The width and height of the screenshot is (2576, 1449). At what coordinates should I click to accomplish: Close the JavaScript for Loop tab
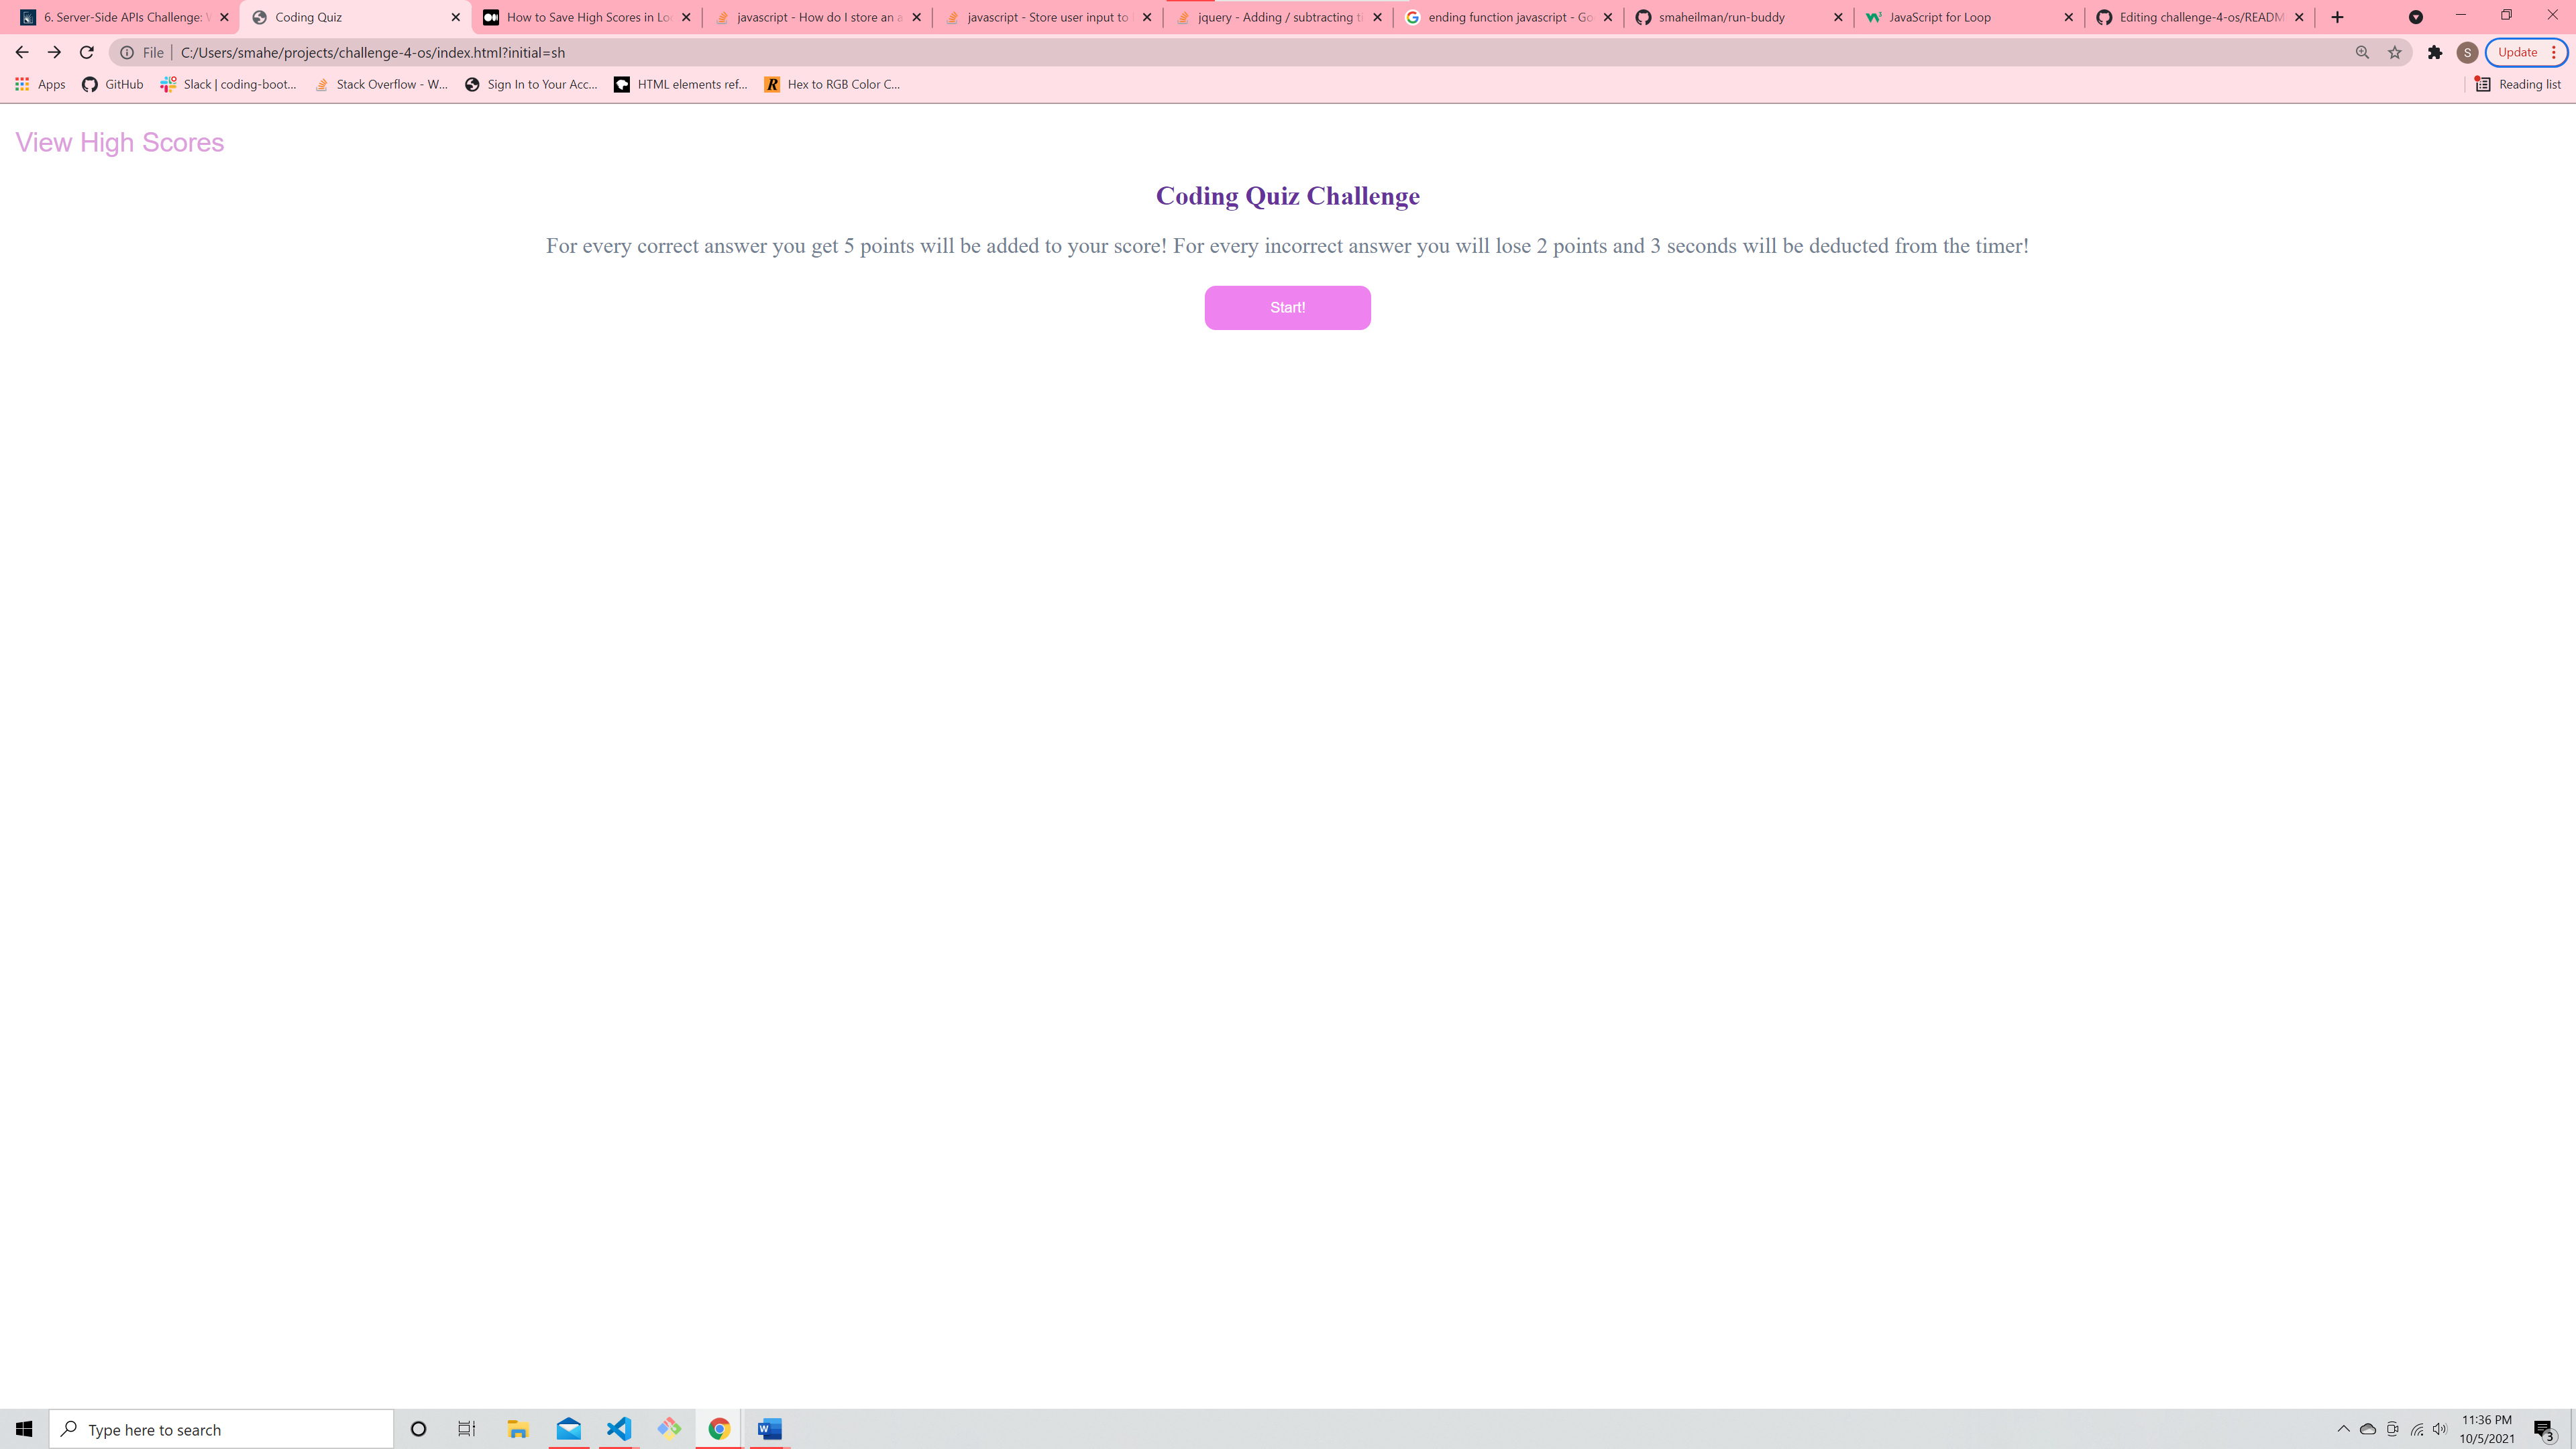pos(2068,17)
